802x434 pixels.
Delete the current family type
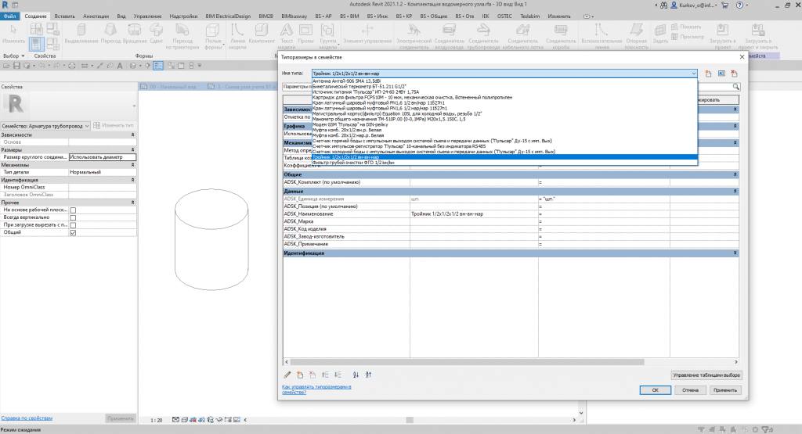click(x=735, y=74)
